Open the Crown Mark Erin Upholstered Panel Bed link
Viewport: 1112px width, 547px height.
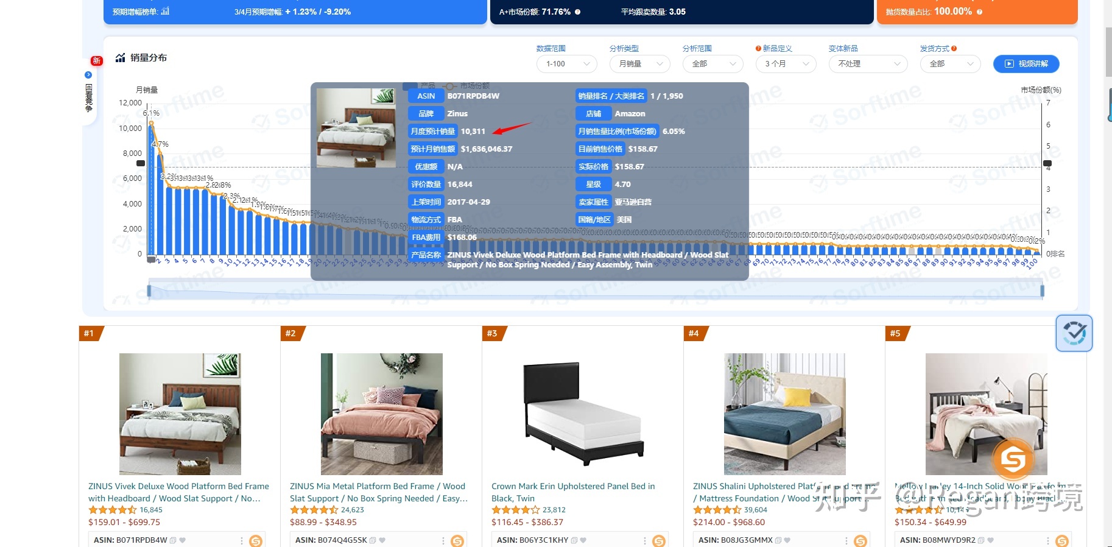[x=573, y=492]
